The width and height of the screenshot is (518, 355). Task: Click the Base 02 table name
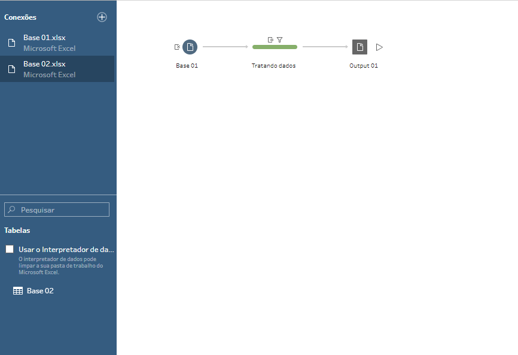click(40, 291)
